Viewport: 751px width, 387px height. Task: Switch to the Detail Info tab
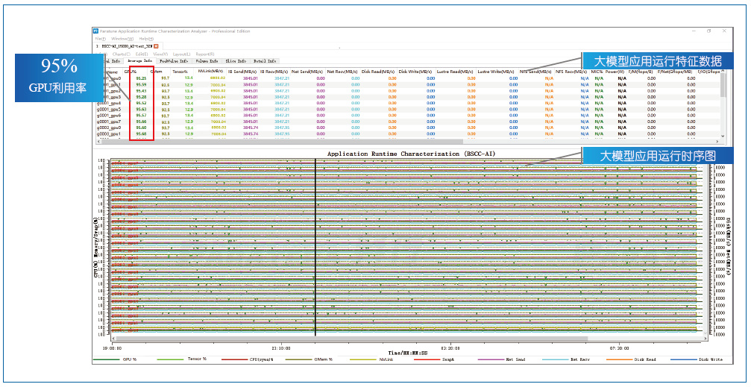pyautogui.click(x=265, y=61)
